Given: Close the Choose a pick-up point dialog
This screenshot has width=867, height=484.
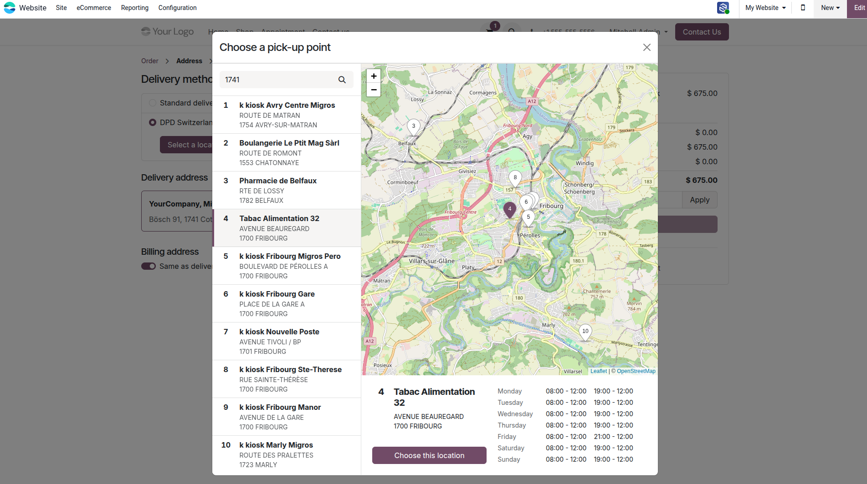Looking at the screenshot, I should [646, 47].
